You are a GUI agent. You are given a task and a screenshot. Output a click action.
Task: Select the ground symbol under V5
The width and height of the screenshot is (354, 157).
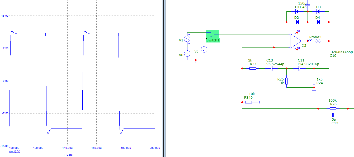(x=196, y=64)
